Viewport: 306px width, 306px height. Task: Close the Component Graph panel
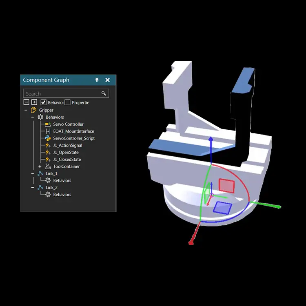point(108,80)
